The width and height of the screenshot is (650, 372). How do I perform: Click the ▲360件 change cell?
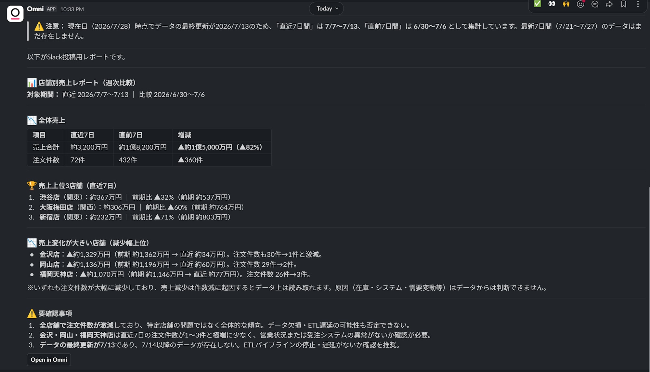point(222,160)
